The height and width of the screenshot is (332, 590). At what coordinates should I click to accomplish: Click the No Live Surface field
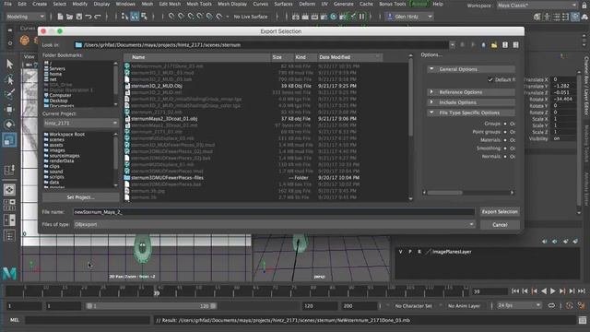pos(251,17)
